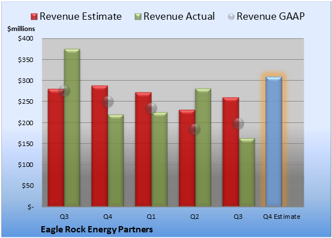The height and width of the screenshot is (238, 332).
Task: Click the '$-' zero axis value
Action: [30, 206]
